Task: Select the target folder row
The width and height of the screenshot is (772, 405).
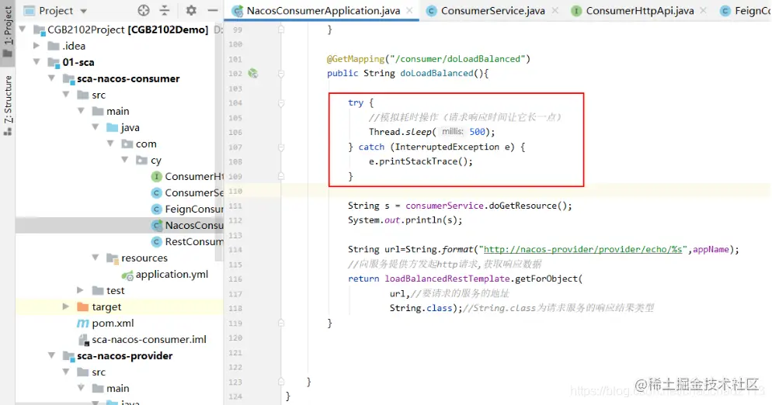Action: (x=119, y=306)
